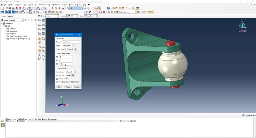Click the Apply button
256x138 pixels.
click(68, 87)
